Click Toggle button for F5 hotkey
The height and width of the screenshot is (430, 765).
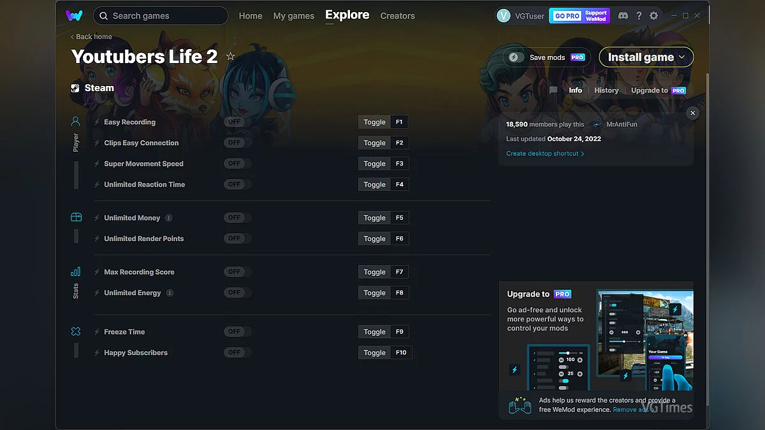coord(374,218)
